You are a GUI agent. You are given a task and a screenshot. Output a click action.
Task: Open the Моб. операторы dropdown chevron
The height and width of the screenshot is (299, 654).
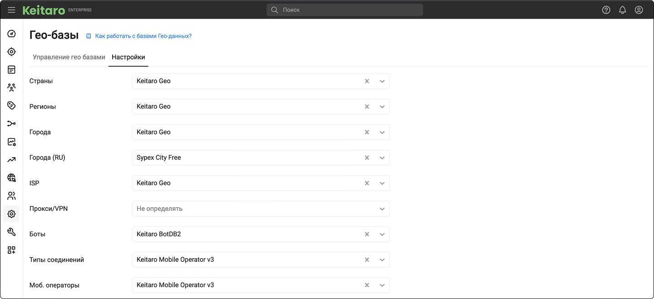[x=382, y=285]
